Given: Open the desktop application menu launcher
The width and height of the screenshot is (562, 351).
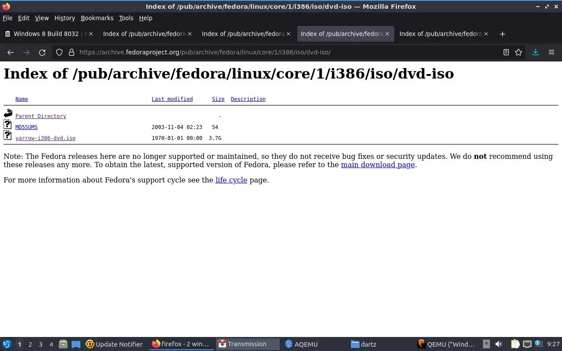Looking at the screenshot, I should pos(7,344).
